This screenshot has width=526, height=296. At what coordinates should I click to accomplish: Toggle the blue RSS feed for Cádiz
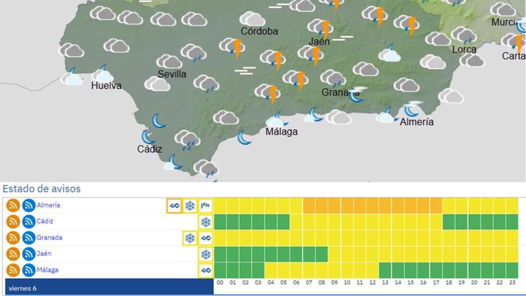[x=28, y=221]
